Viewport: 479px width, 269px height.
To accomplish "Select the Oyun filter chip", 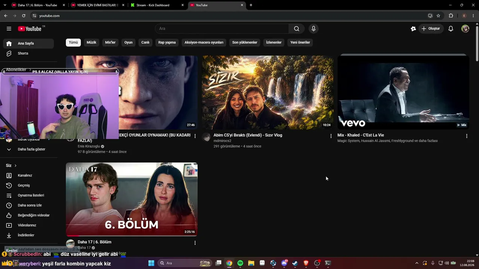I will (x=128, y=43).
